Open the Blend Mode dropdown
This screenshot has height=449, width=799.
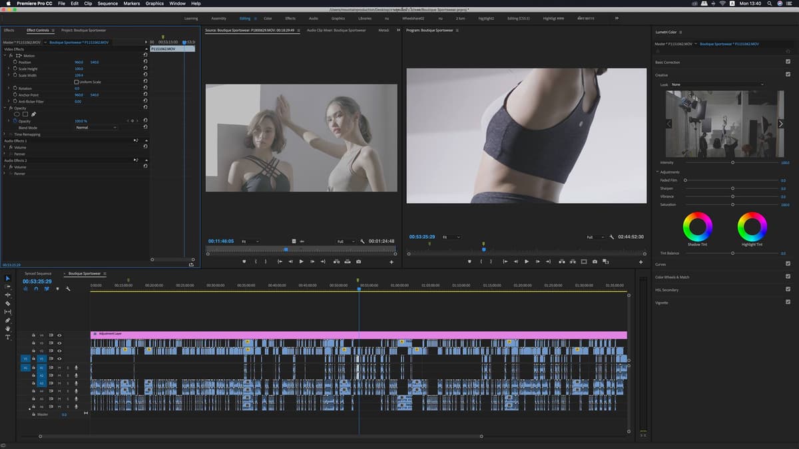click(x=96, y=128)
